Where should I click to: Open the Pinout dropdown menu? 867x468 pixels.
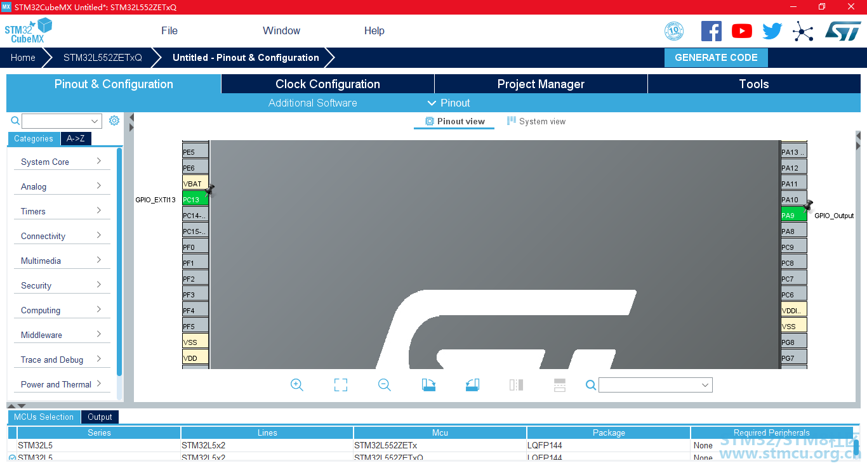click(449, 103)
